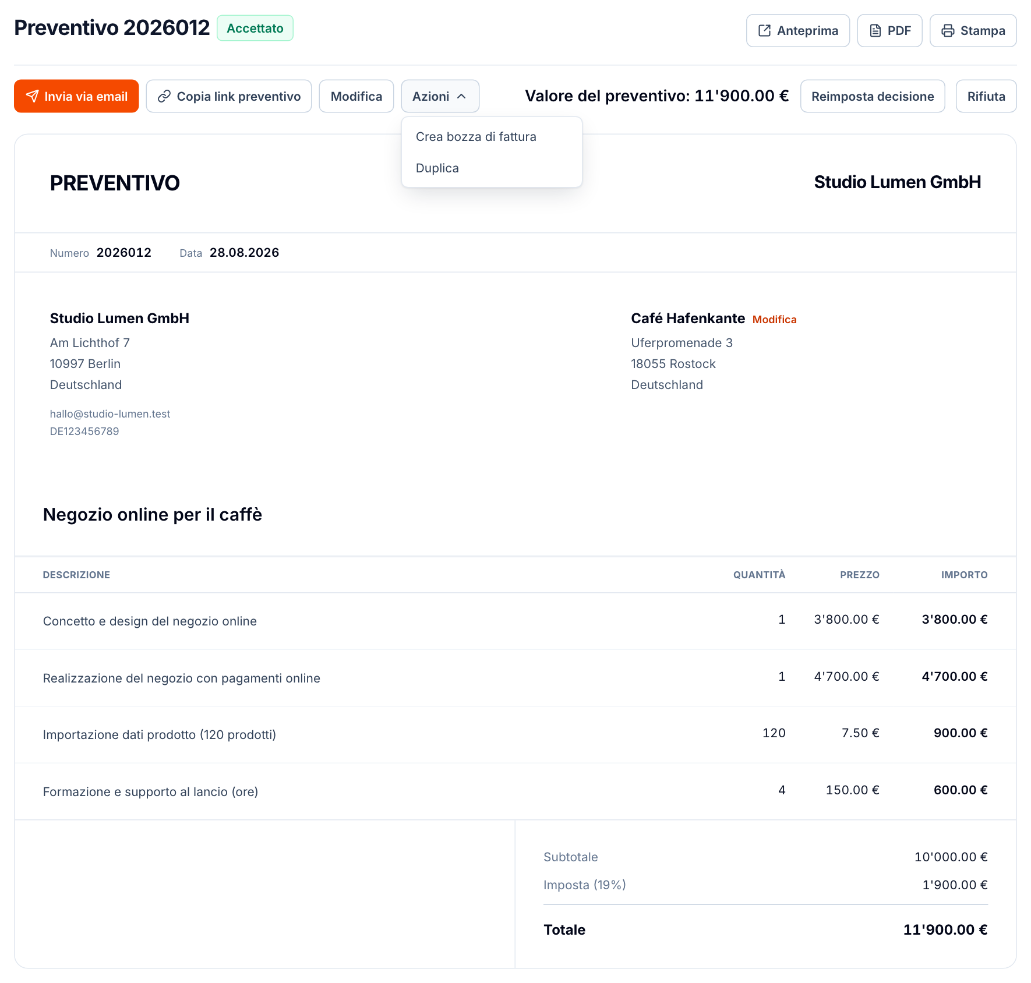Collapse the Azioni menu chevron

click(x=461, y=96)
